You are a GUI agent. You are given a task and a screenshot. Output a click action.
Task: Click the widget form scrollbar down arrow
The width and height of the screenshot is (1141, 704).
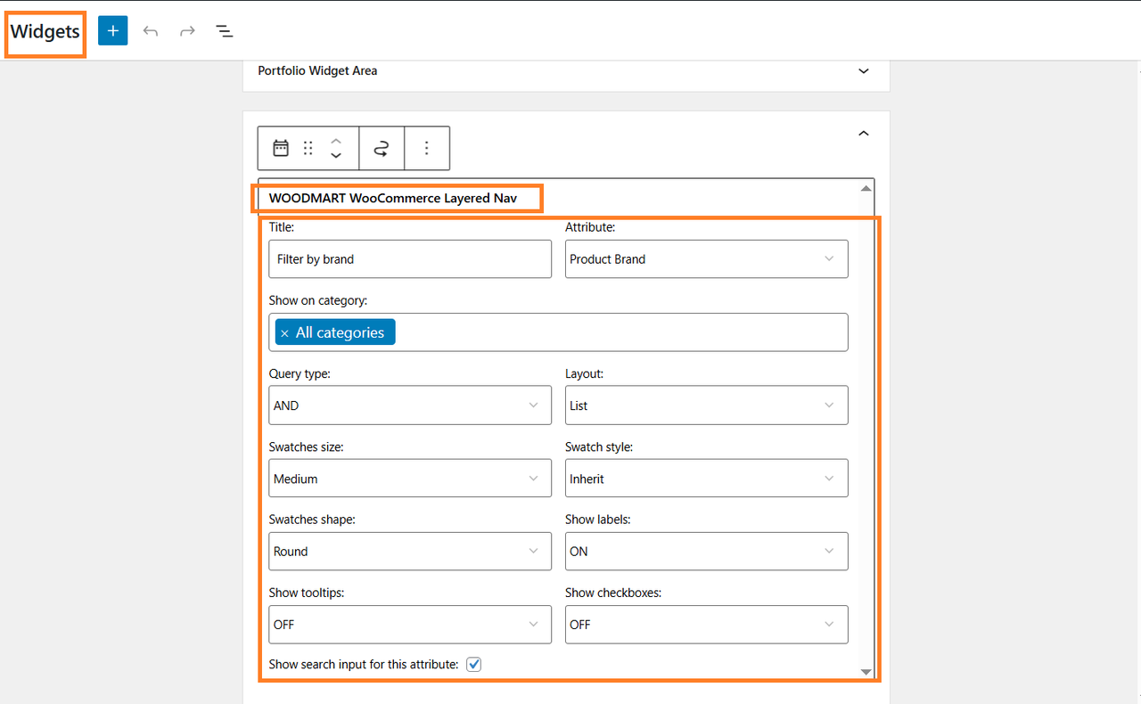click(866, 671)
